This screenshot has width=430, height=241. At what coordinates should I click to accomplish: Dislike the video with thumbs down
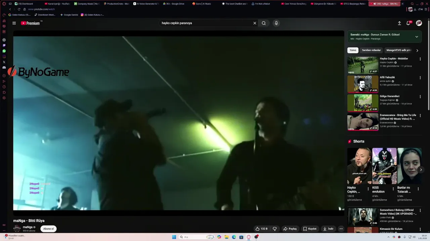click(x=275, y=229)
